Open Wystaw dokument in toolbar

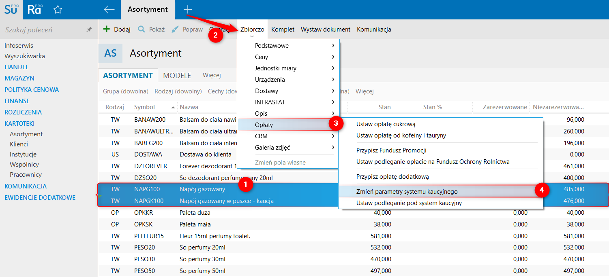[x=325, y=30]
